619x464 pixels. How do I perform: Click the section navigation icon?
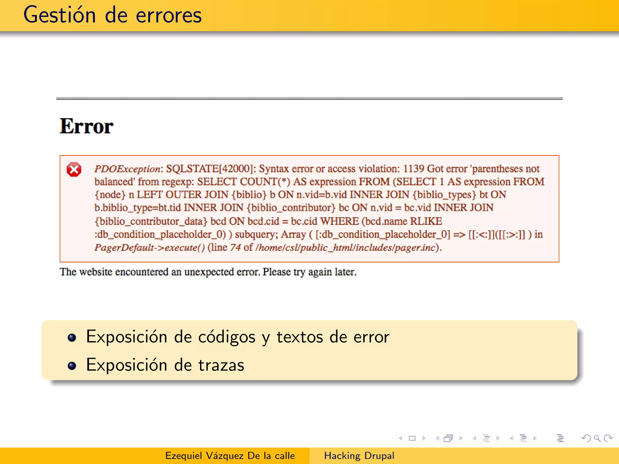(523, 438)
